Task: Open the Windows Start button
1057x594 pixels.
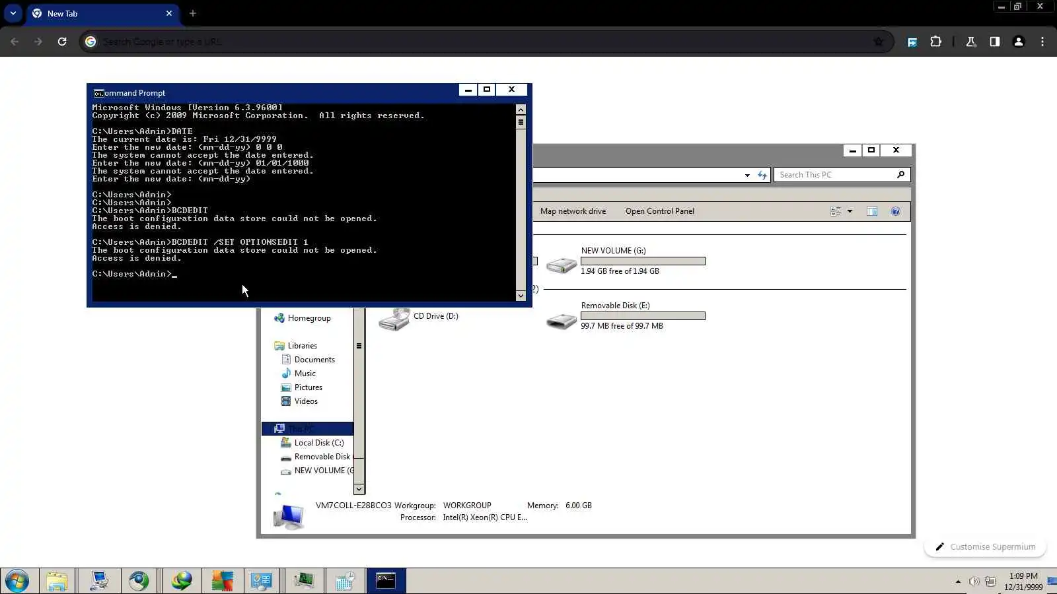Action: click(17, 581)
